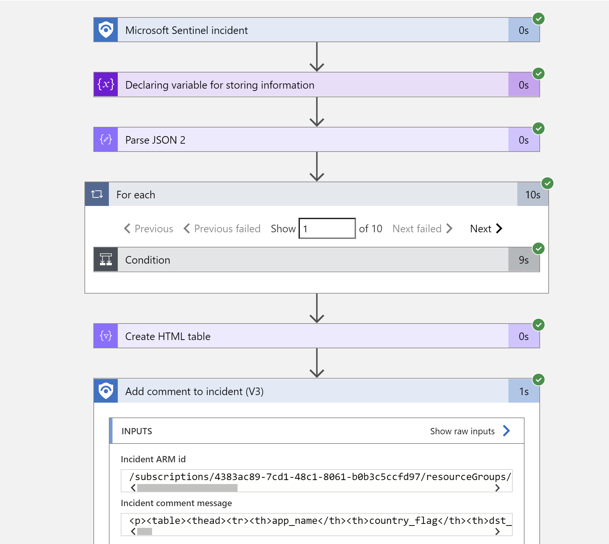Viewport: 609px width, 544px height.
Task: Click the Add comment to incident shield icon
Action: coord(106,391)
